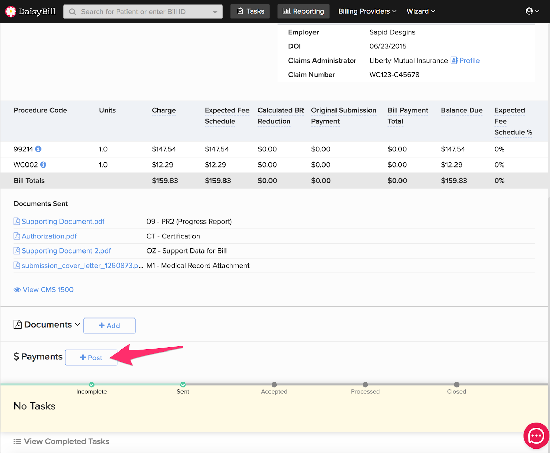Expand the Billing Providers dropdown menu
The image size is (550, 453).
click(x=367, y=11)
